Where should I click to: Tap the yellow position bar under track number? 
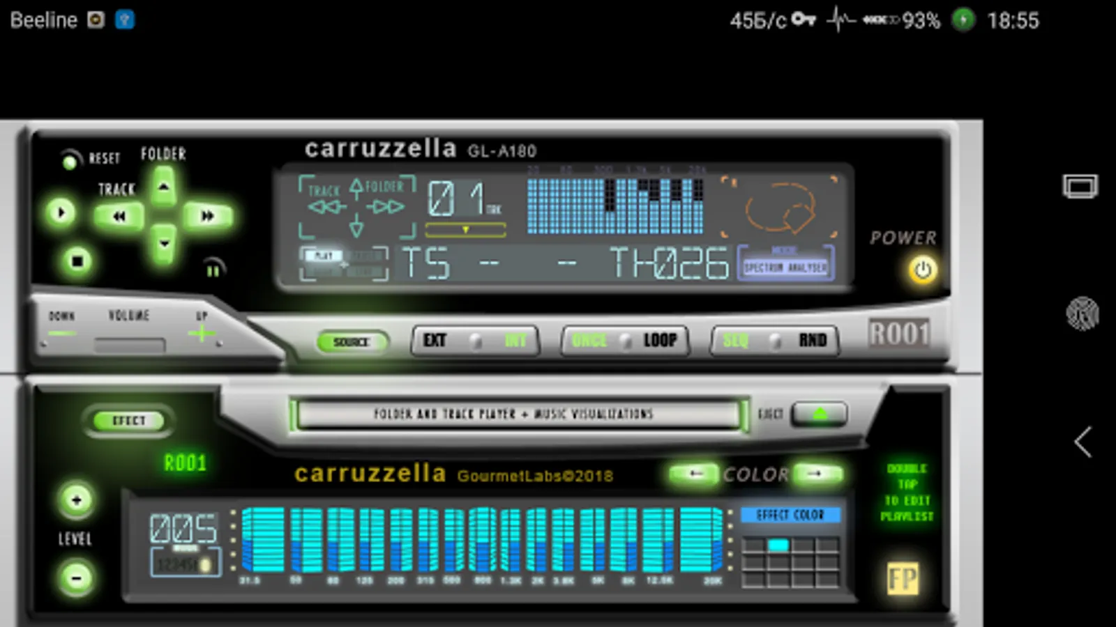465,230
